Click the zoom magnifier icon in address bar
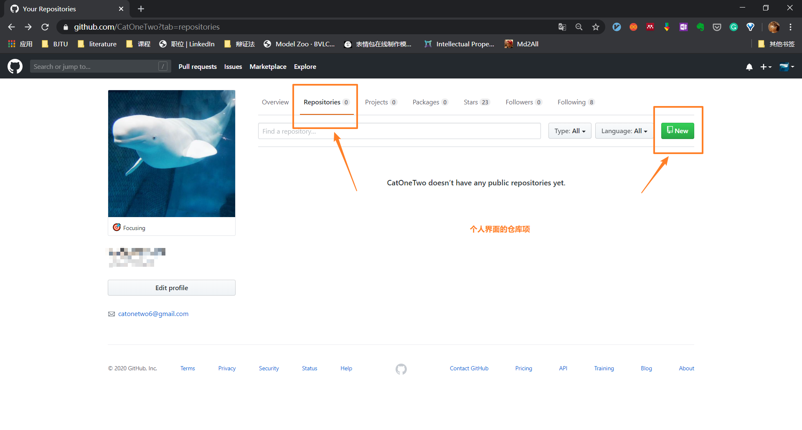The height and width of the screenshot is (430, 802). point(579,27)
